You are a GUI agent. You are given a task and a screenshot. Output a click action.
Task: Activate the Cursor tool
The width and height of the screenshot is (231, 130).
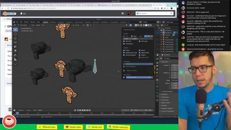point(15,34)
